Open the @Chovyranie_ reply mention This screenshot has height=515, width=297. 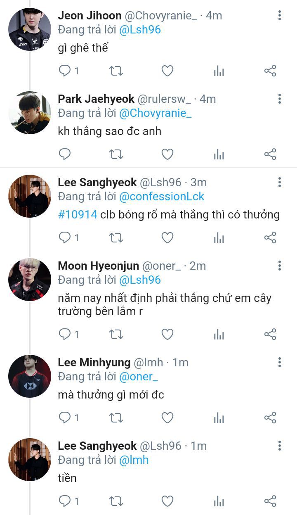tap(155, 113)
